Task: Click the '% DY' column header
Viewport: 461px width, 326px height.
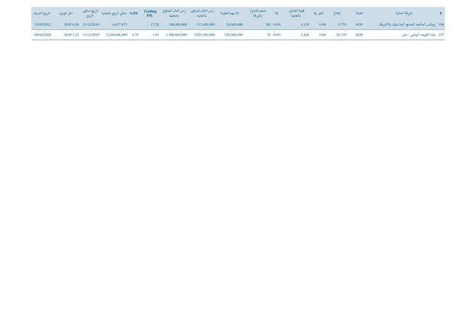Action: 134,13
